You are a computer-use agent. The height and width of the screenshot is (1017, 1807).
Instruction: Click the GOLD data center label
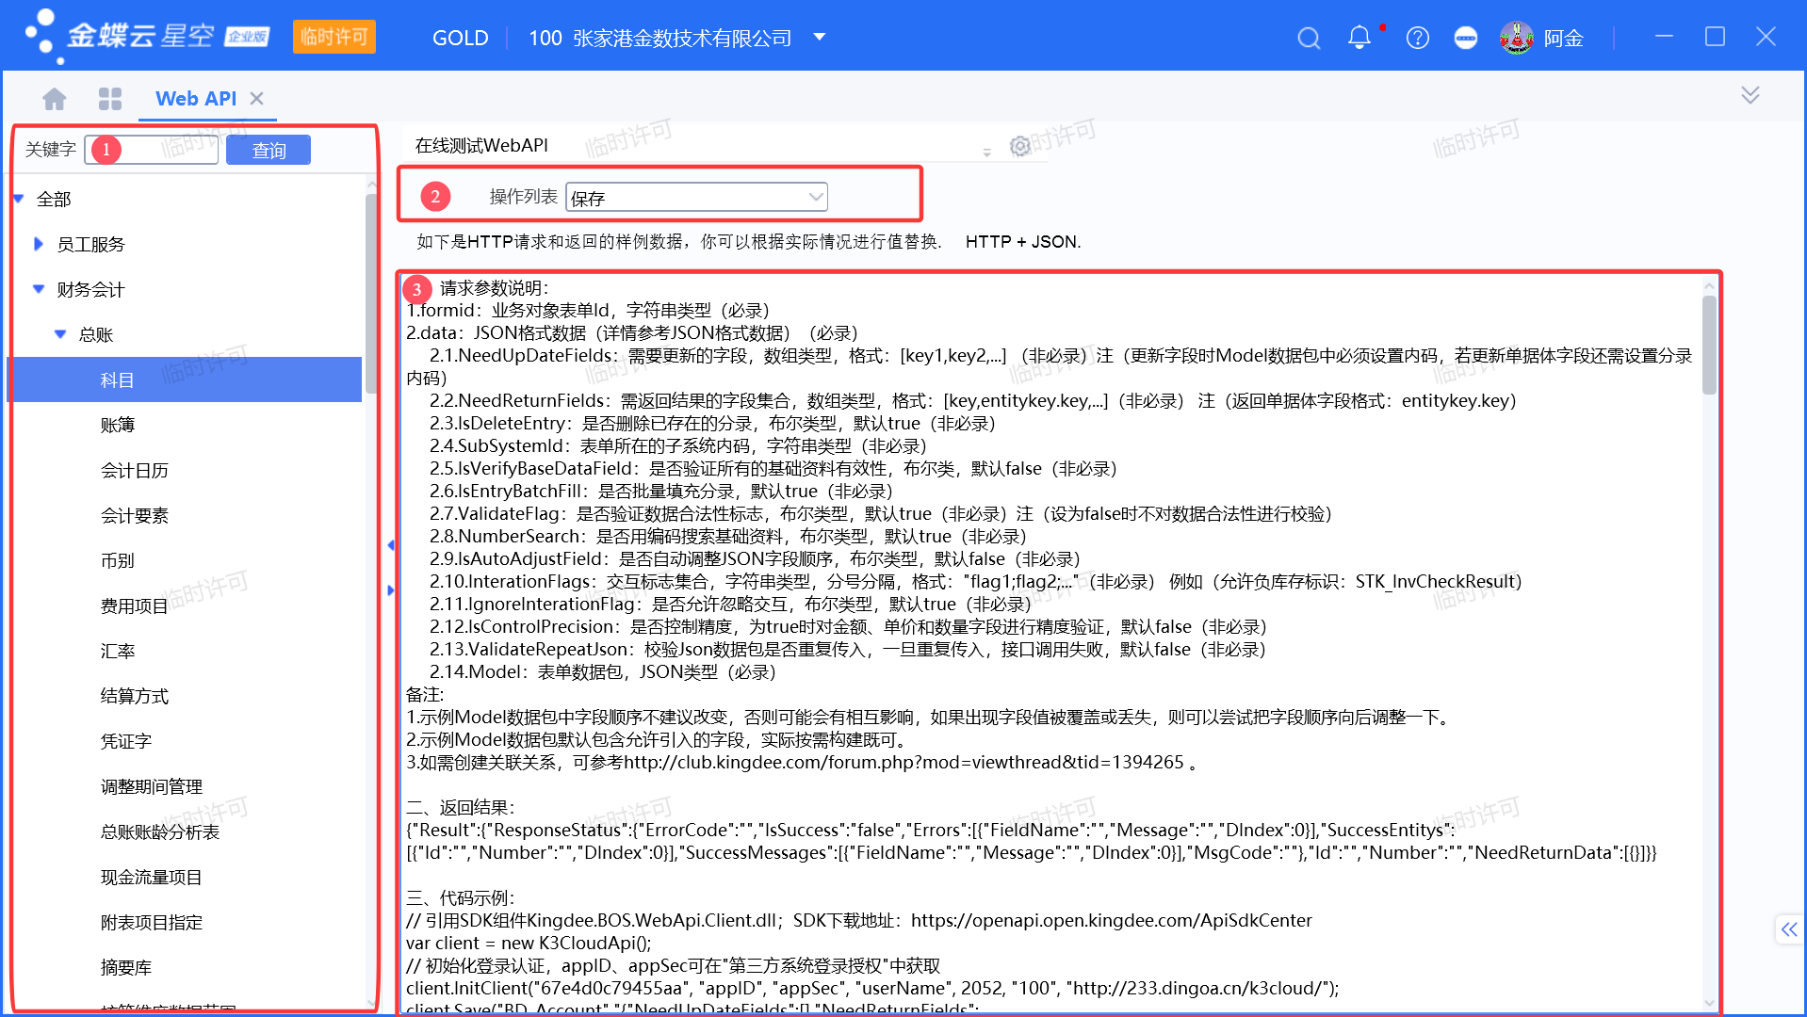click(460, 38)
